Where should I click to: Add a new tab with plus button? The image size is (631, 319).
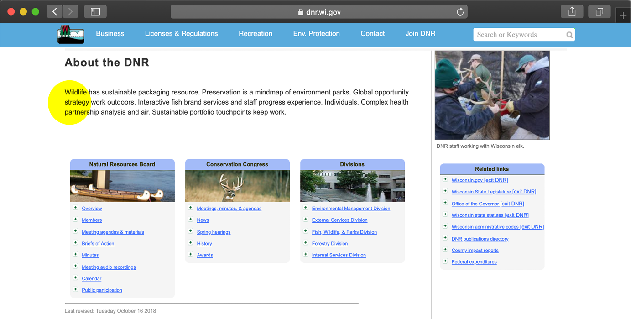623,16
